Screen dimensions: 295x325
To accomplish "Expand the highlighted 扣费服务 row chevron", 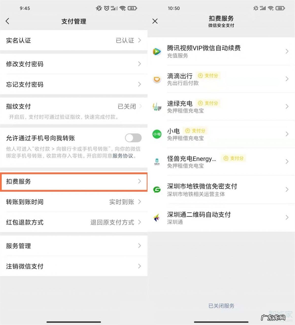I will 140,182.
